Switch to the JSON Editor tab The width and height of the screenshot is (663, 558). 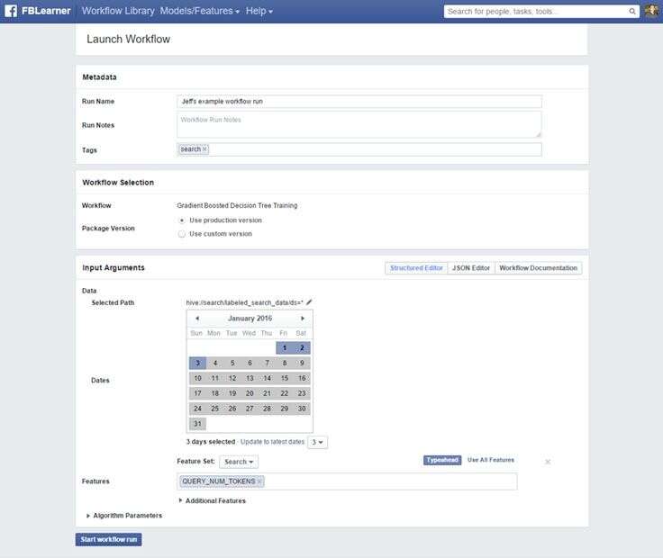[470, 268]
